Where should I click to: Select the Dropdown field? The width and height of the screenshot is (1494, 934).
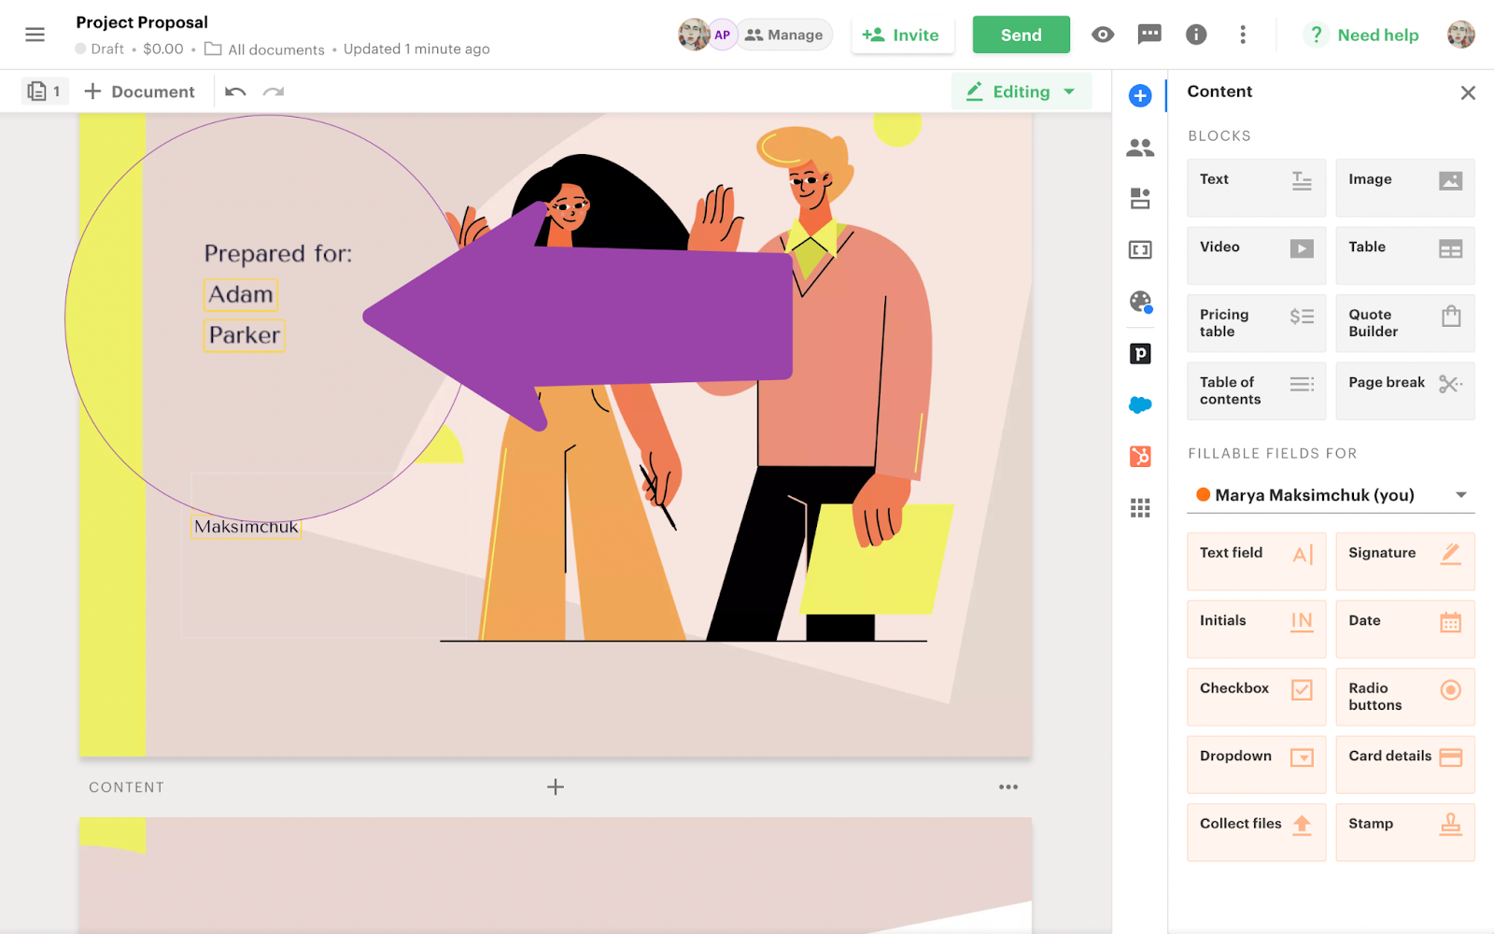[x=1256, y=764]
